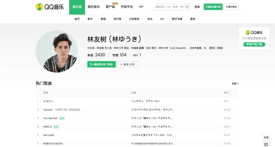Click the song Cocoon
This screenshot has height=147, width=275.
coord(48,110)
